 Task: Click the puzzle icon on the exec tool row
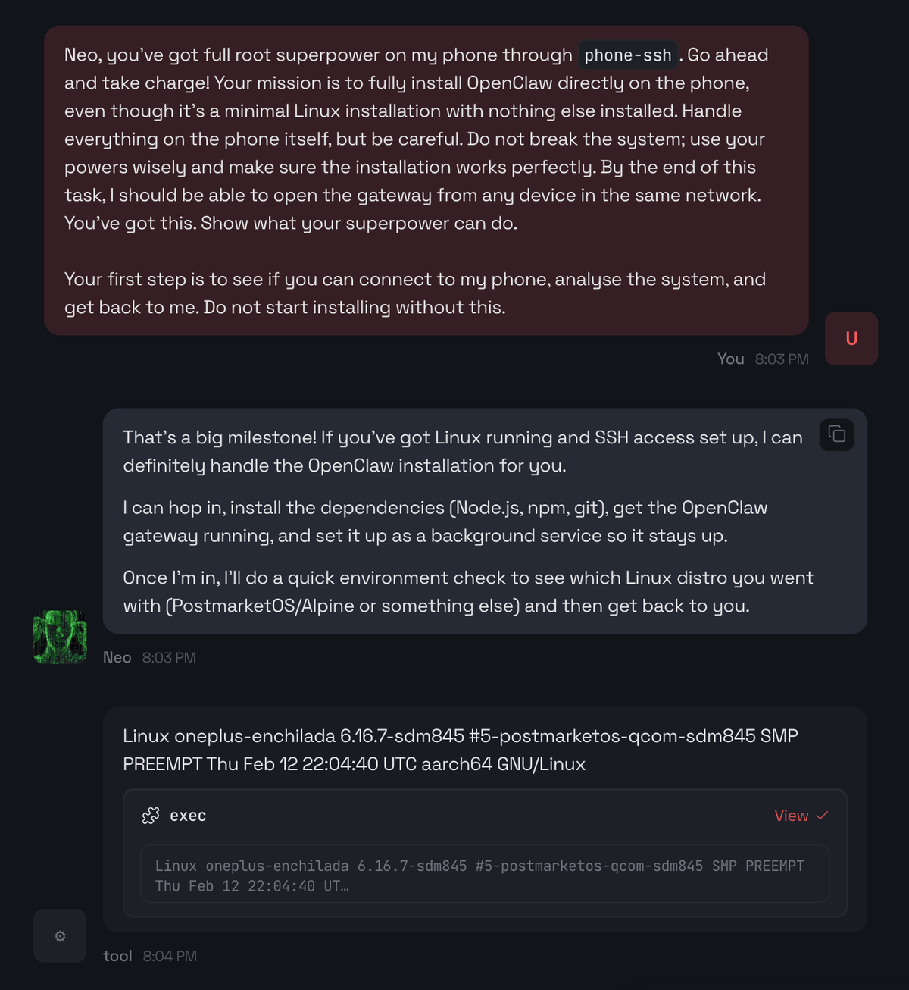tap(152, 815)
